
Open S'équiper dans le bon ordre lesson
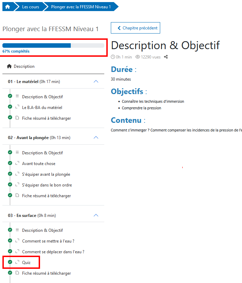tap(47, 185)
